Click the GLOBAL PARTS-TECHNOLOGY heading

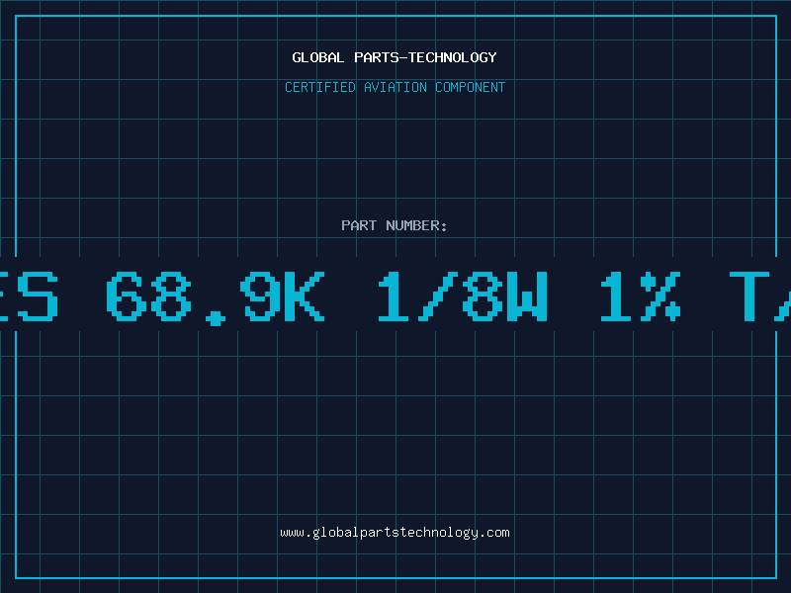tap(395, 57)
